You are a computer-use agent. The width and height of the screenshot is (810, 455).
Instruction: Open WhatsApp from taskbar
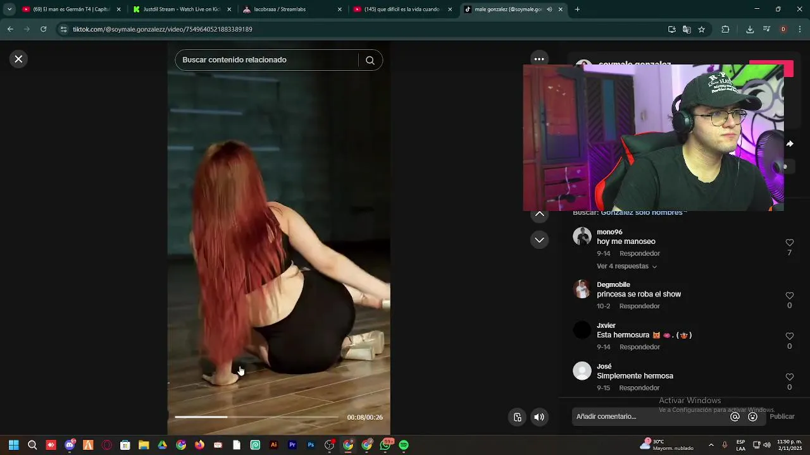[x=385, y=445]
